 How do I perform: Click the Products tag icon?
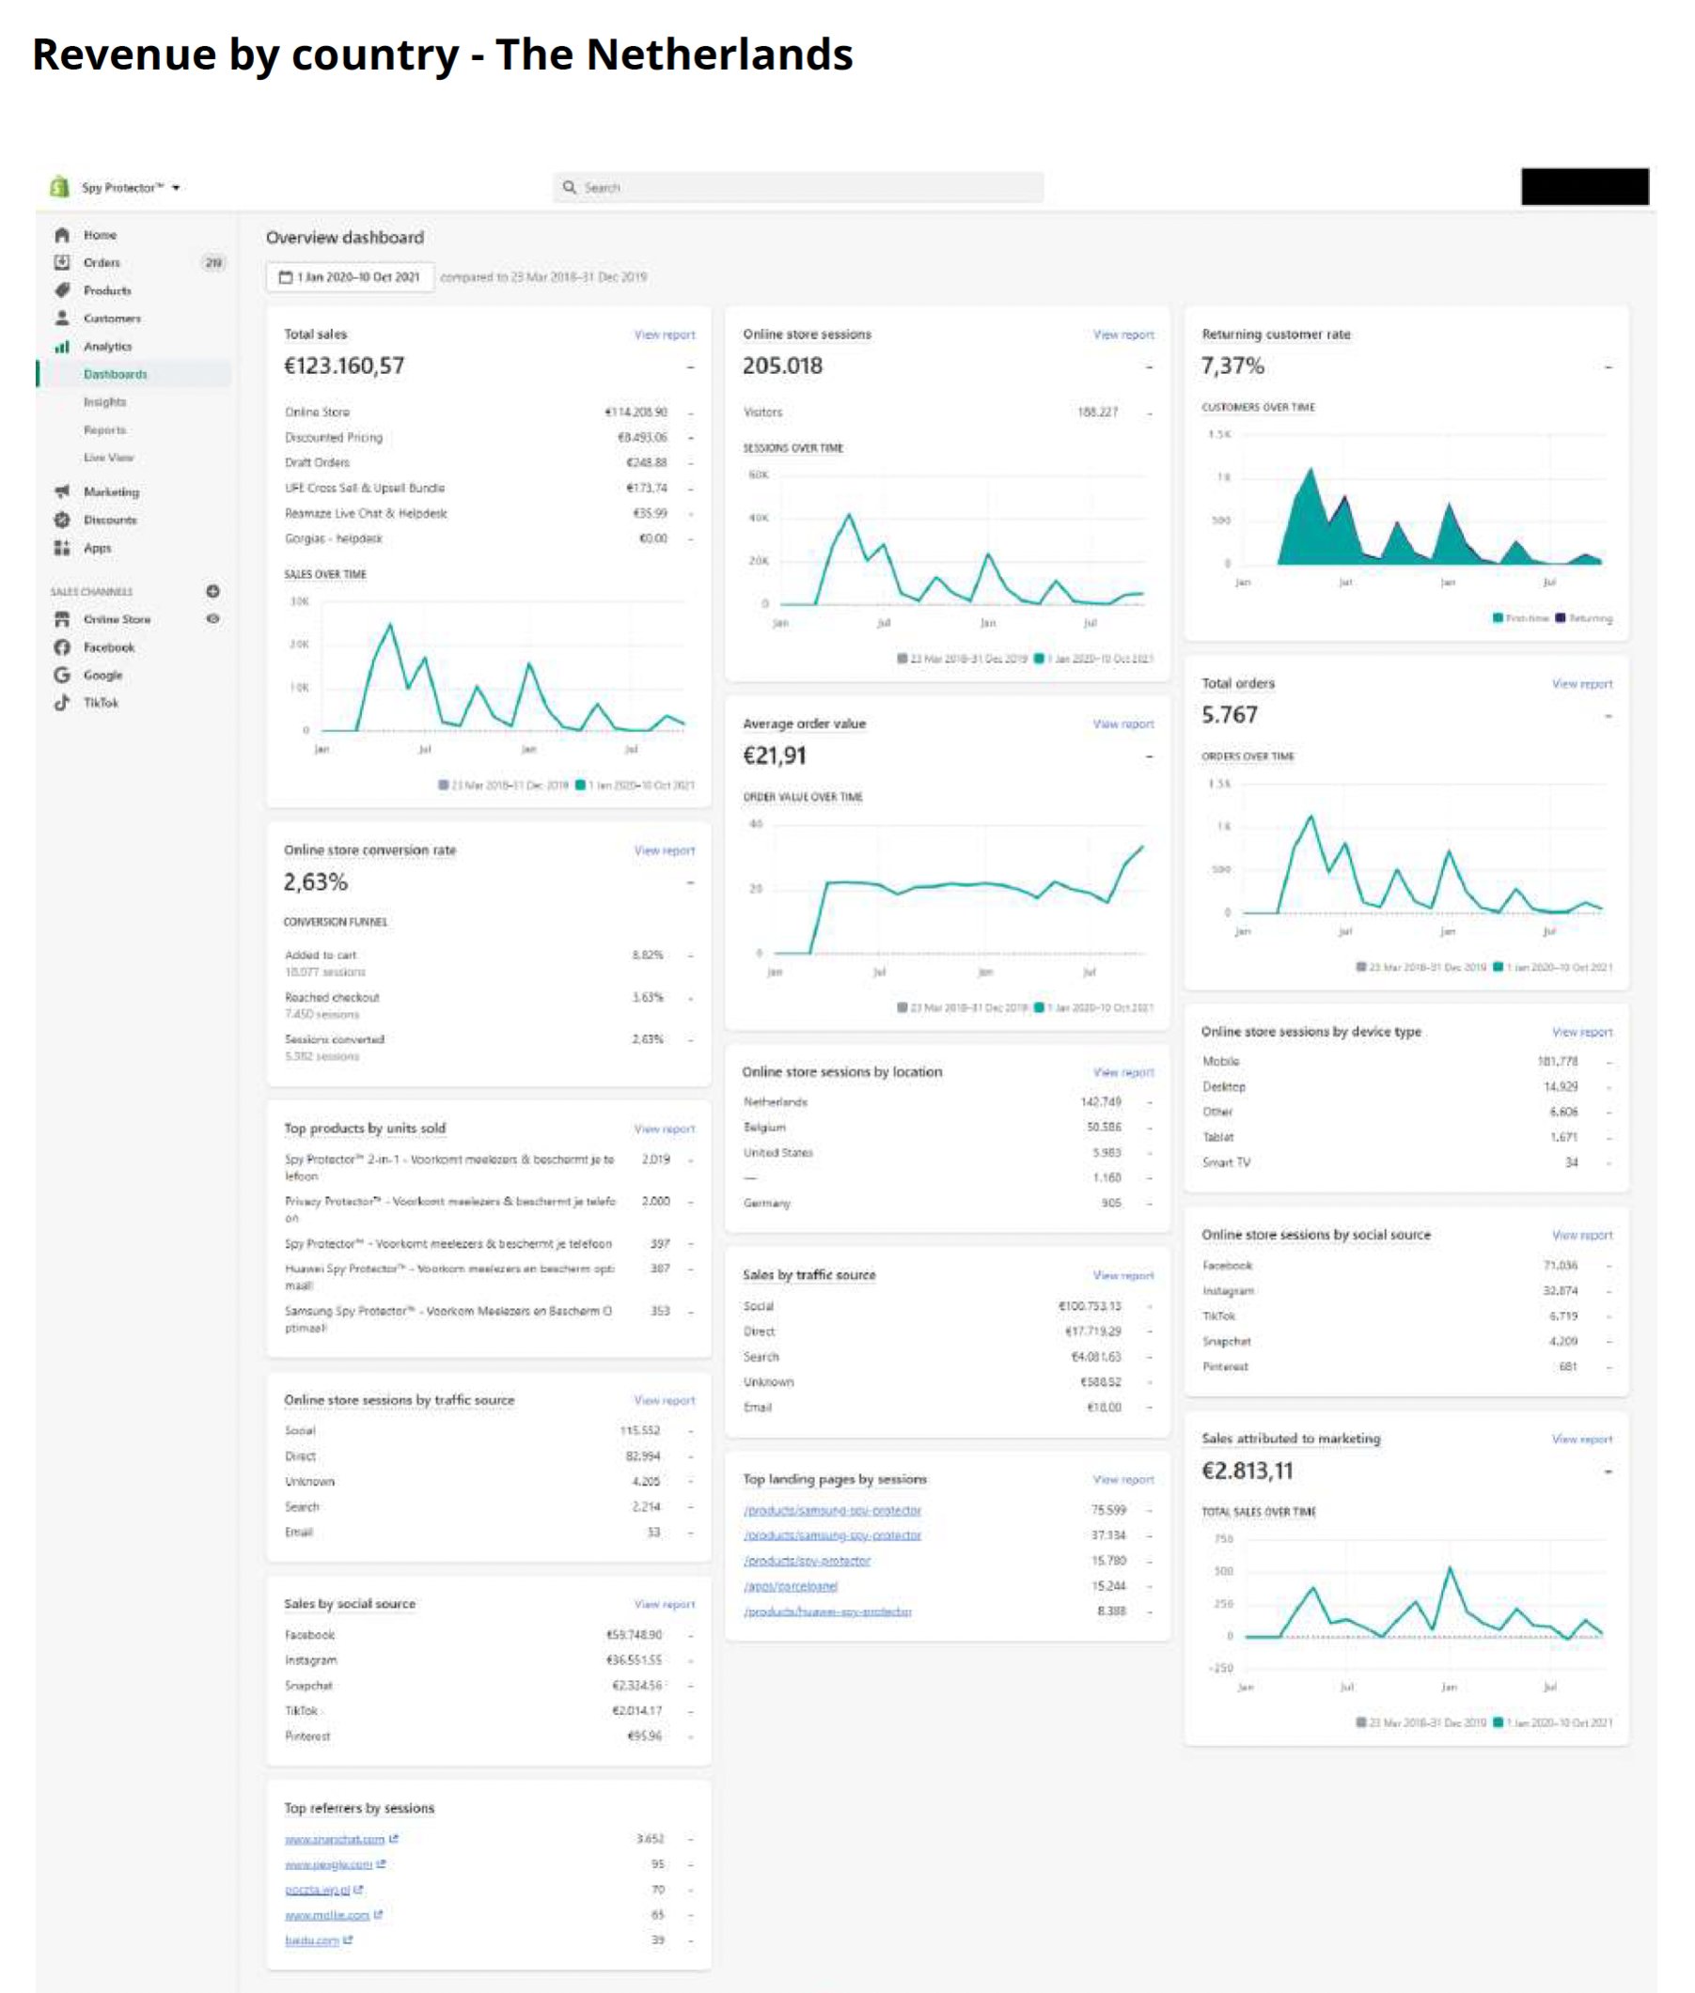(62, 290)
